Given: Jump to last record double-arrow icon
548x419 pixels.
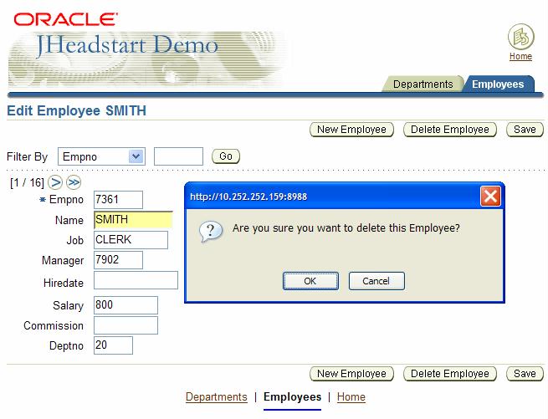Looking at the screenshot, I should [x=74, y=181].
